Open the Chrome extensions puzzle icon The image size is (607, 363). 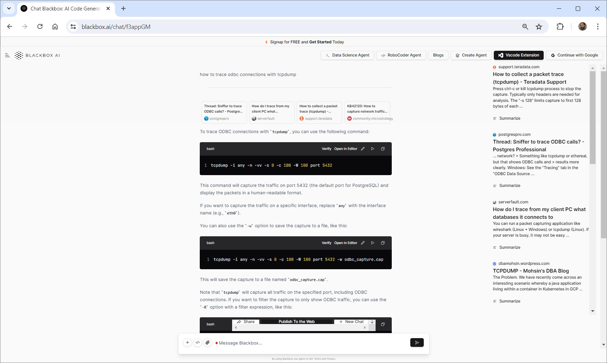tap(560, 27)
